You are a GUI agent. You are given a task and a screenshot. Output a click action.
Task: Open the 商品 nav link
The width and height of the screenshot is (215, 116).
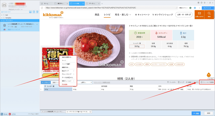point(97,15)
